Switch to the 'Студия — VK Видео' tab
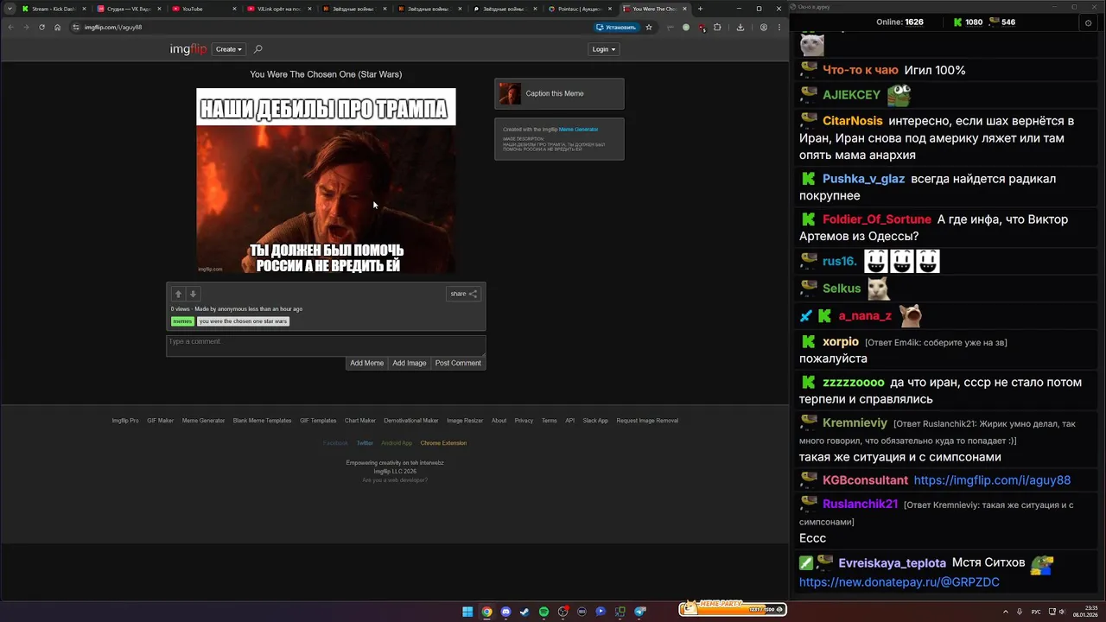This screenshot has width=1106, height=622. click(x=127, y=9)
